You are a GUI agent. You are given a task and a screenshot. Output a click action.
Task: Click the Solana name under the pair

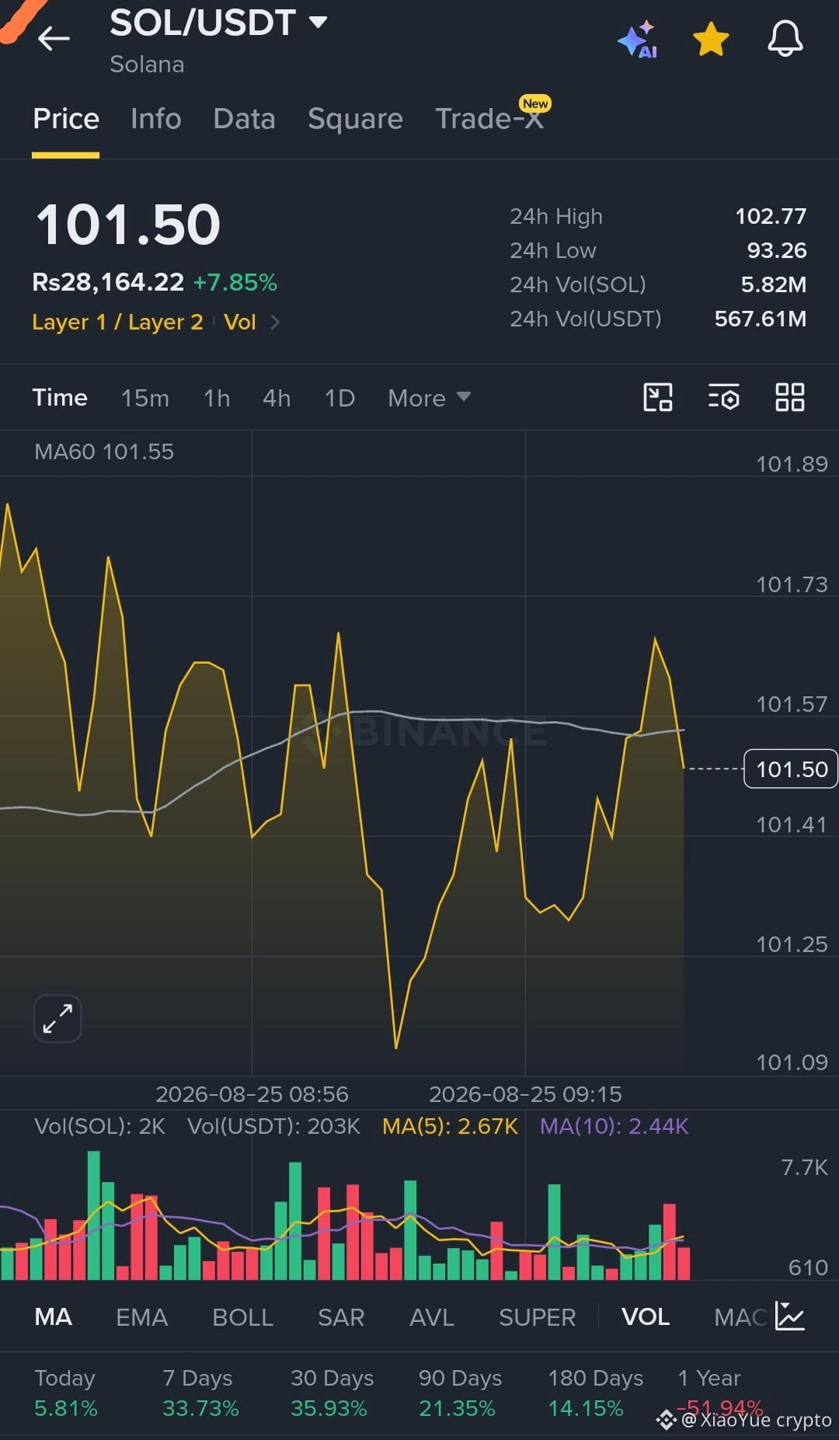tap(147, 65)
